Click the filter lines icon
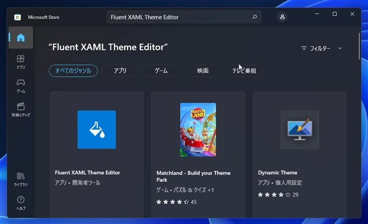The width and height of the screenshot is (368, 224). click(304, 48)
